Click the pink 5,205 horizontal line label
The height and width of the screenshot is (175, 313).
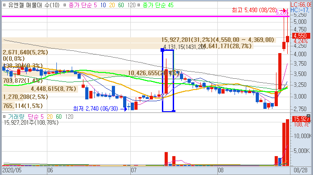click(282, 13)
